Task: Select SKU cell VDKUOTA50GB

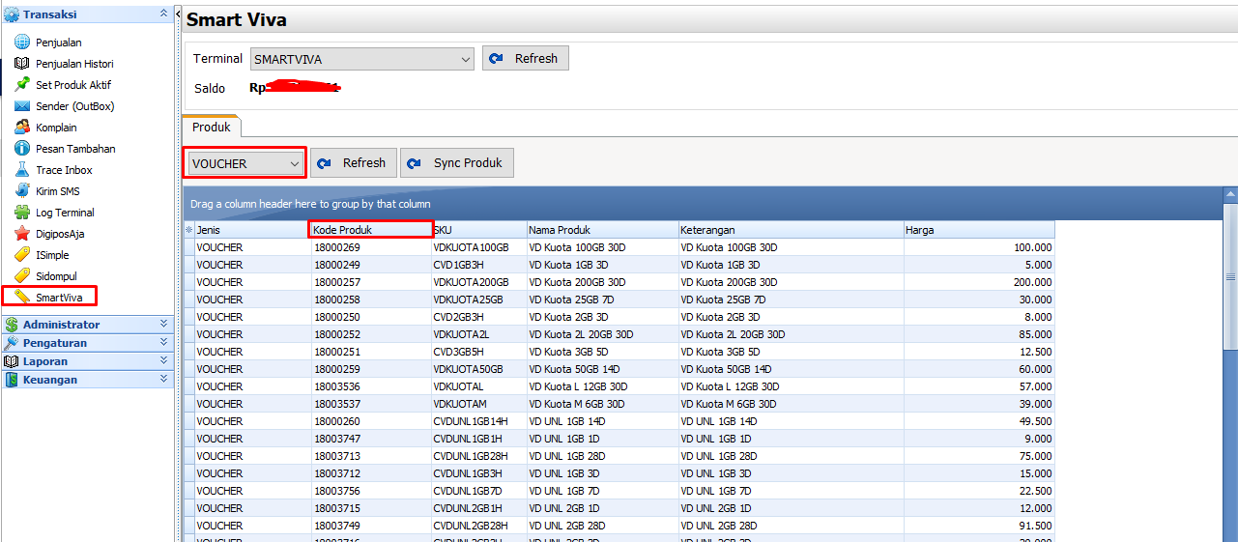Action: [479, 369]
